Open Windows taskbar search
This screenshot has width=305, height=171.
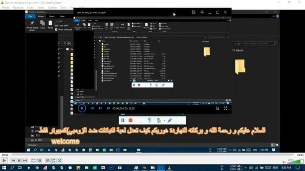pyautogui.click(x=12, y=168)
